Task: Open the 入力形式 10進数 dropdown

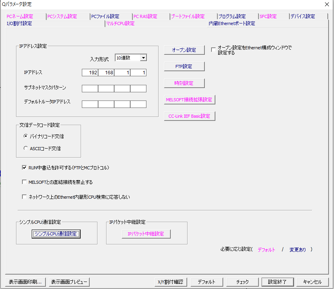Action: pos(144,57)
